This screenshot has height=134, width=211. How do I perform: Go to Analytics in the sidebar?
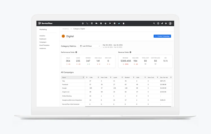42,36
